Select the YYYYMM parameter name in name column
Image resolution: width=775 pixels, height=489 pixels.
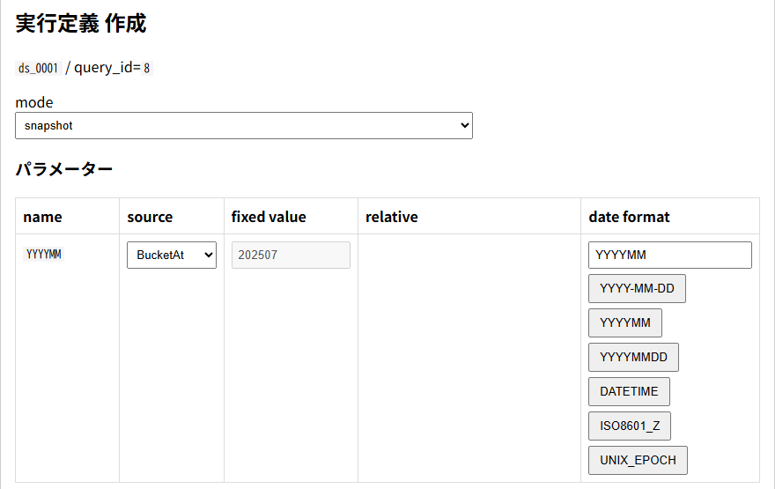click(x=43, y=254)
